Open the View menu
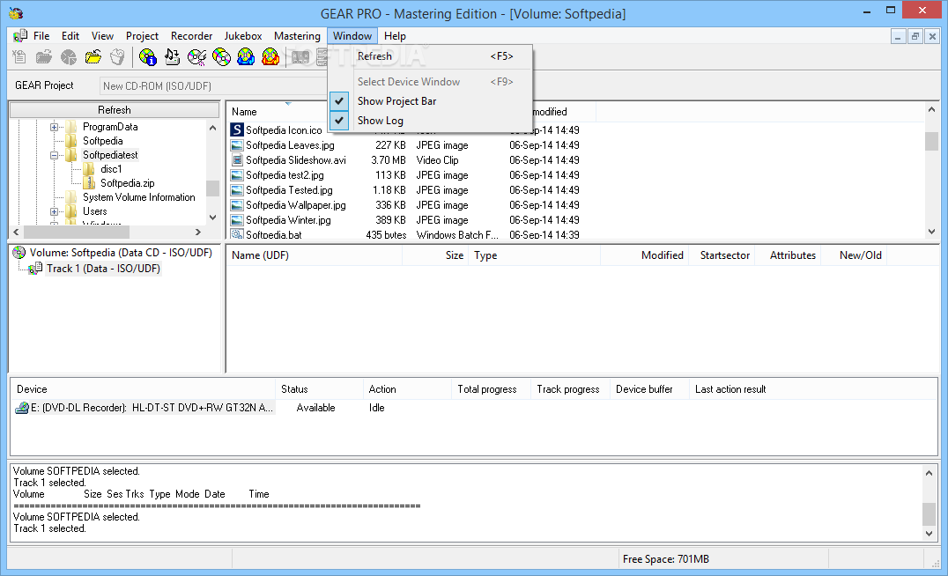 pos(102,35)
